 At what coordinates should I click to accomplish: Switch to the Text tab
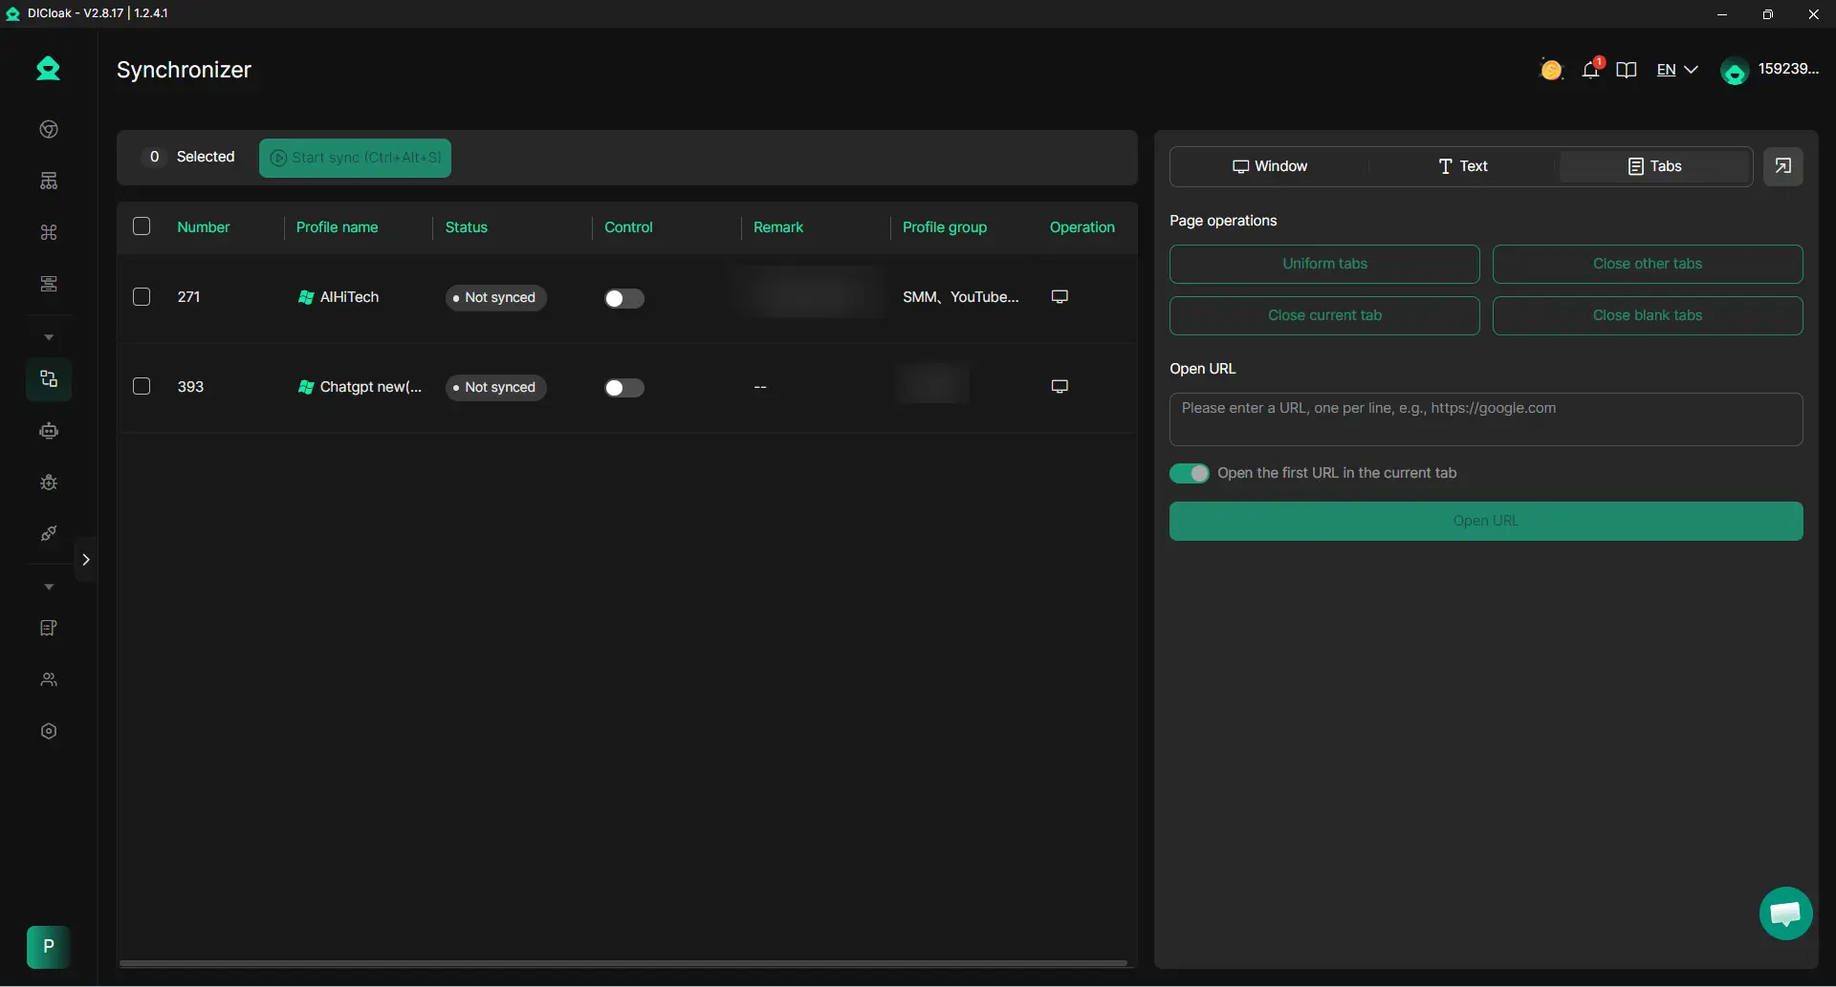(x=1462, y=166)
